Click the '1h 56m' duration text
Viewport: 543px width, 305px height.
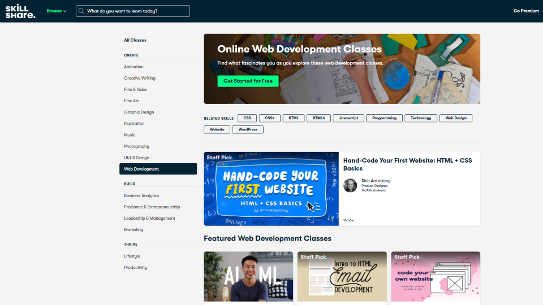[349, 220]
